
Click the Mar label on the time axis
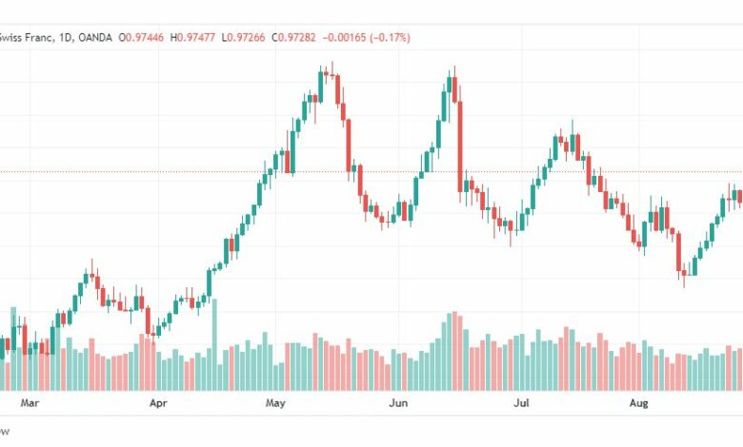(30, 403)
